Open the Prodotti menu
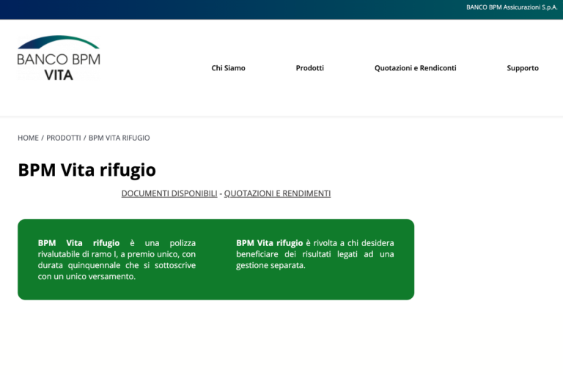Image resolution: width=563 pixels, height=375 pixels. tap(309, 68)
